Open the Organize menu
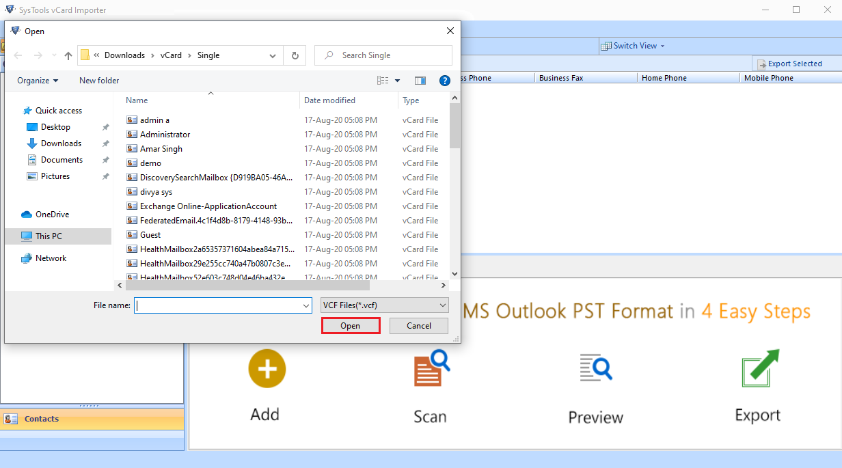This screenshot has height=468, width=842. (x=38, y=81)
